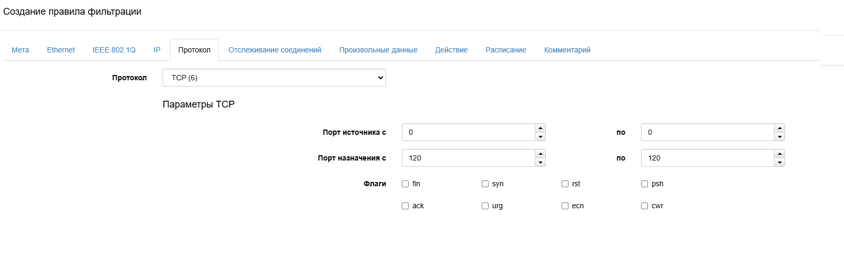Open the IEEE 802.1Q tab
Image resolution: width=844 pixels, height=267 pixels.
pyautogui.click(x=114, y=50)
